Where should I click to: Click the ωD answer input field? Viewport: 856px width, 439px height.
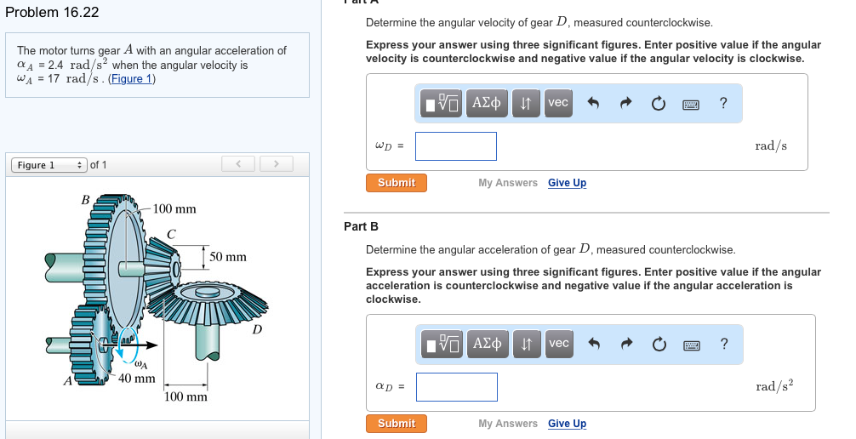pyautogui.click(x=455, y=146)
